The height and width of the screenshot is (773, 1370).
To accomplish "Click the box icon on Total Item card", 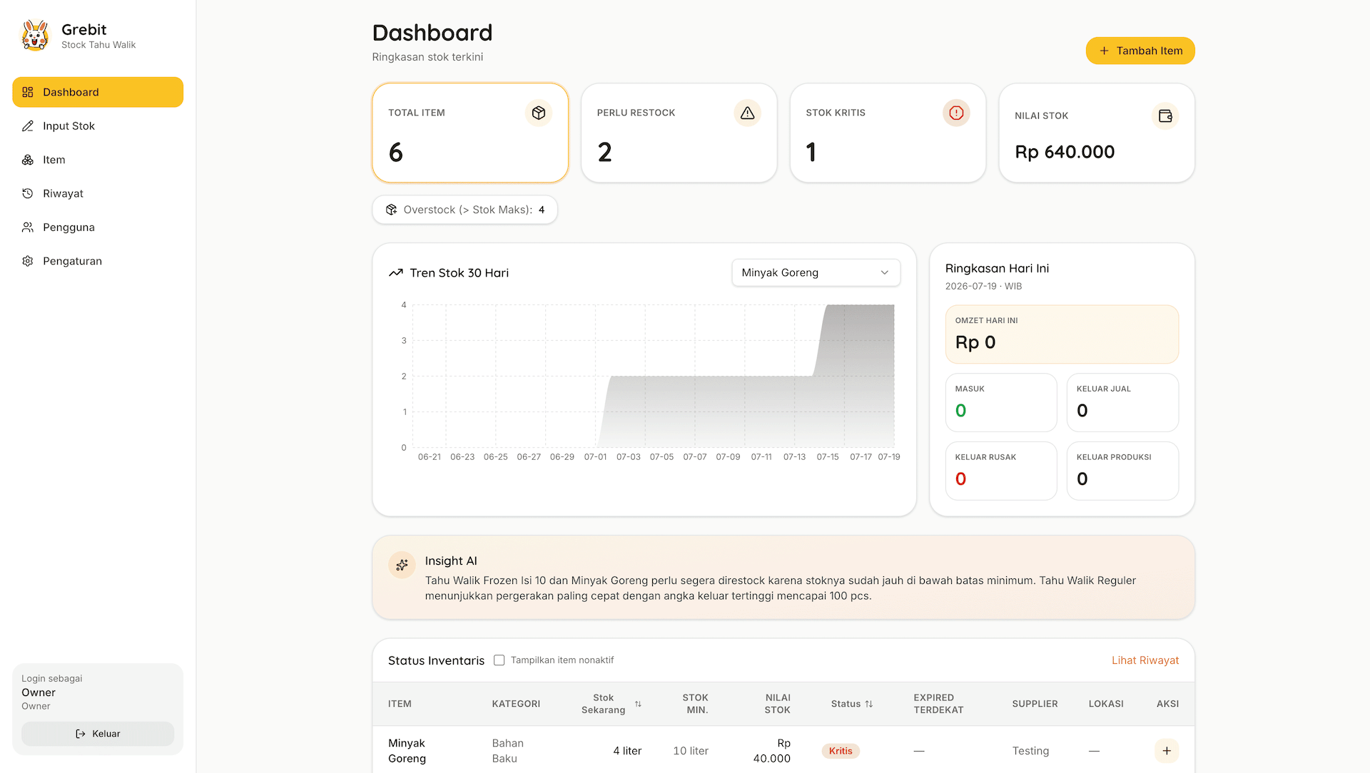I will [x=539, y=113].
